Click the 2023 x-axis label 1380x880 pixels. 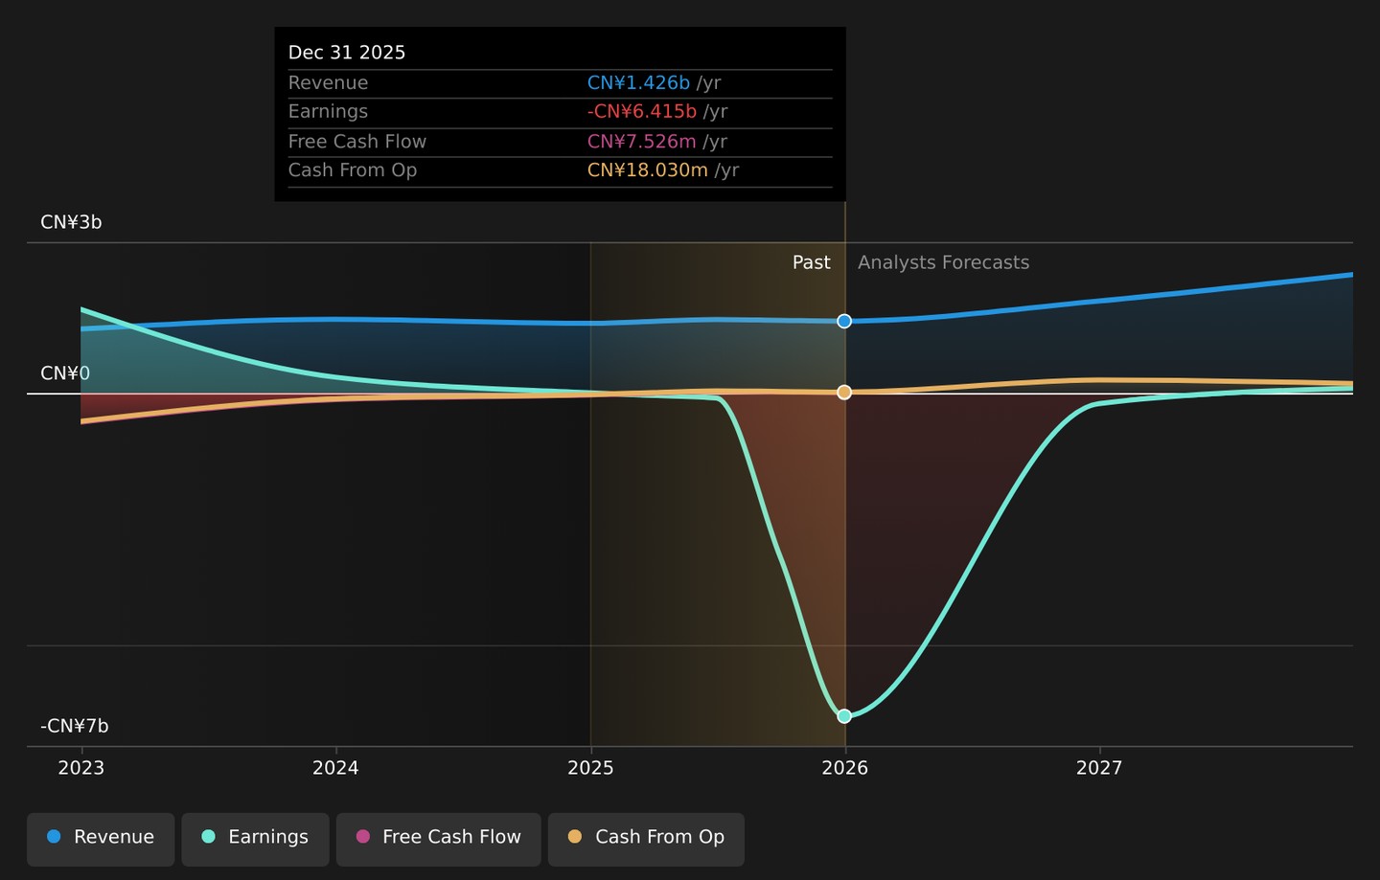(81, 768)
